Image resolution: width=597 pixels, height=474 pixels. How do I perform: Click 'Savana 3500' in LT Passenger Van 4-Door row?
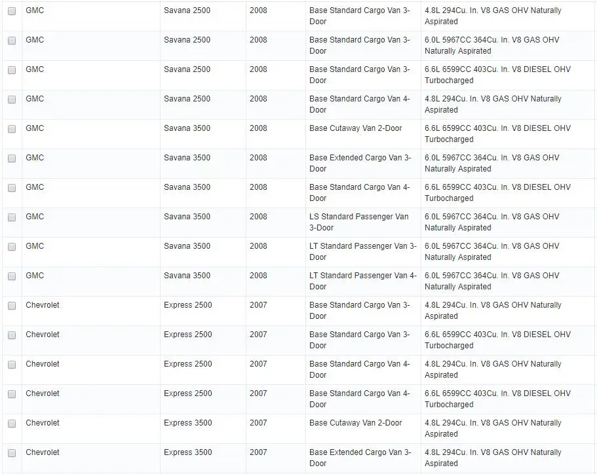coord(187,276)
